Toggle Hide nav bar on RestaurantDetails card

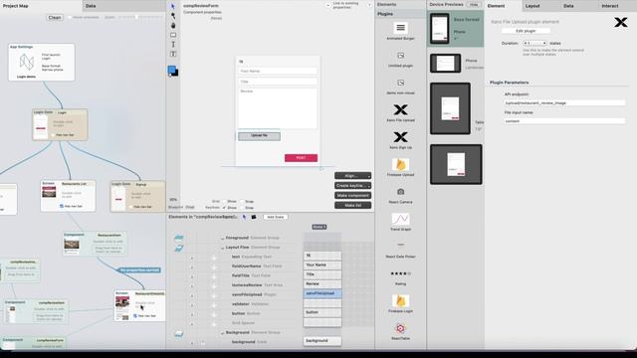(135, 316)
